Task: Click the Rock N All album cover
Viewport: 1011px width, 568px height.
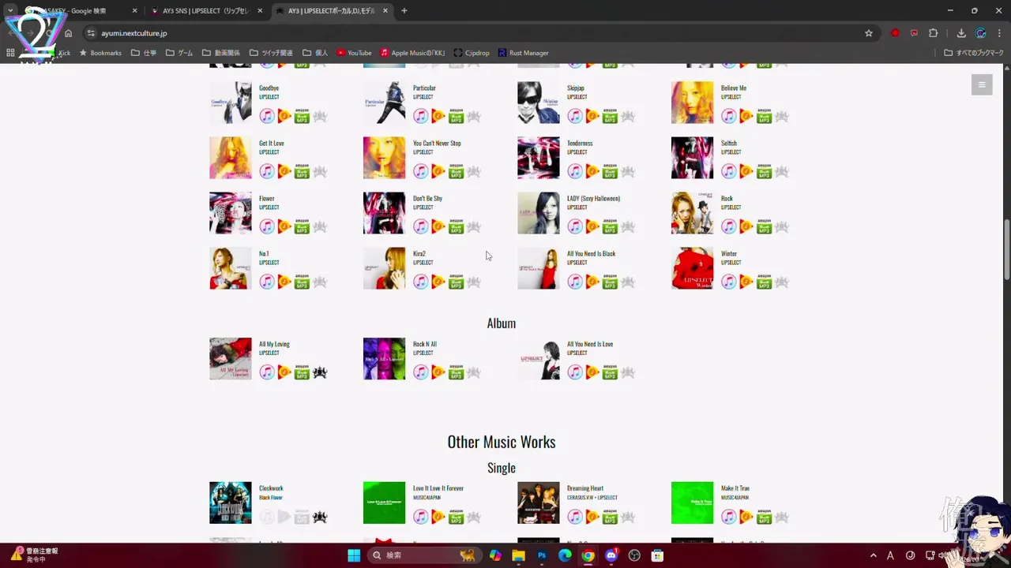Action: pos(385,359)
